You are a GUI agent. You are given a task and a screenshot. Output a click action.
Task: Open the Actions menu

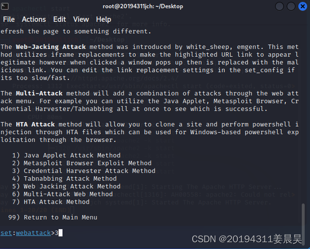(x=34, y=19)
